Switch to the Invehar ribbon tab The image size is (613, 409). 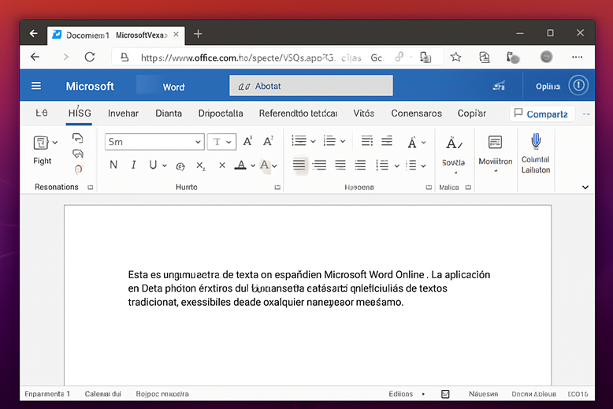pyautogui.click(x=123, y=113)
